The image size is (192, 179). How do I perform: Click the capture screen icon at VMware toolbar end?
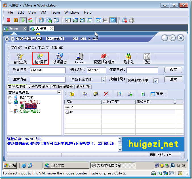[x=132, y=20]
